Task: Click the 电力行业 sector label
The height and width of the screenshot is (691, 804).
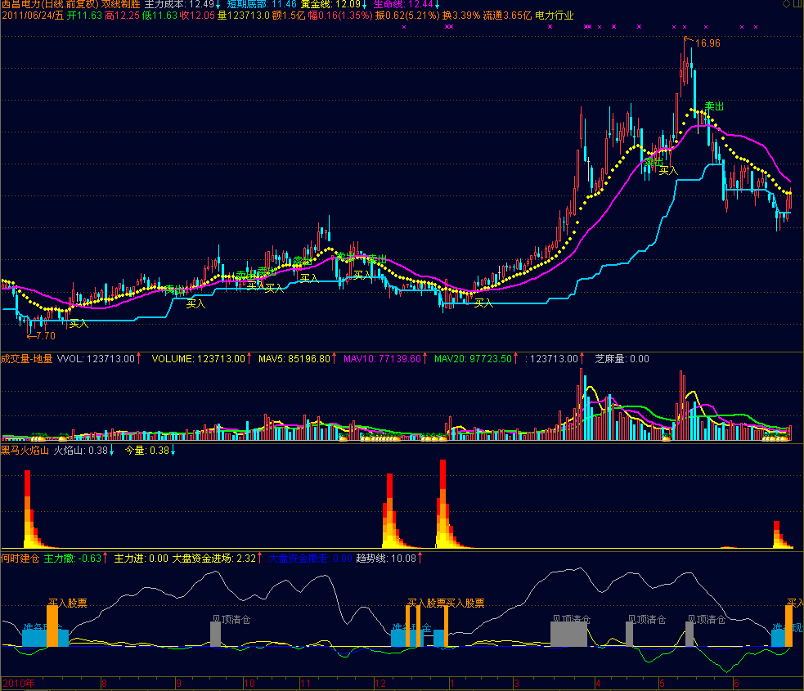Action: [555, 16]
